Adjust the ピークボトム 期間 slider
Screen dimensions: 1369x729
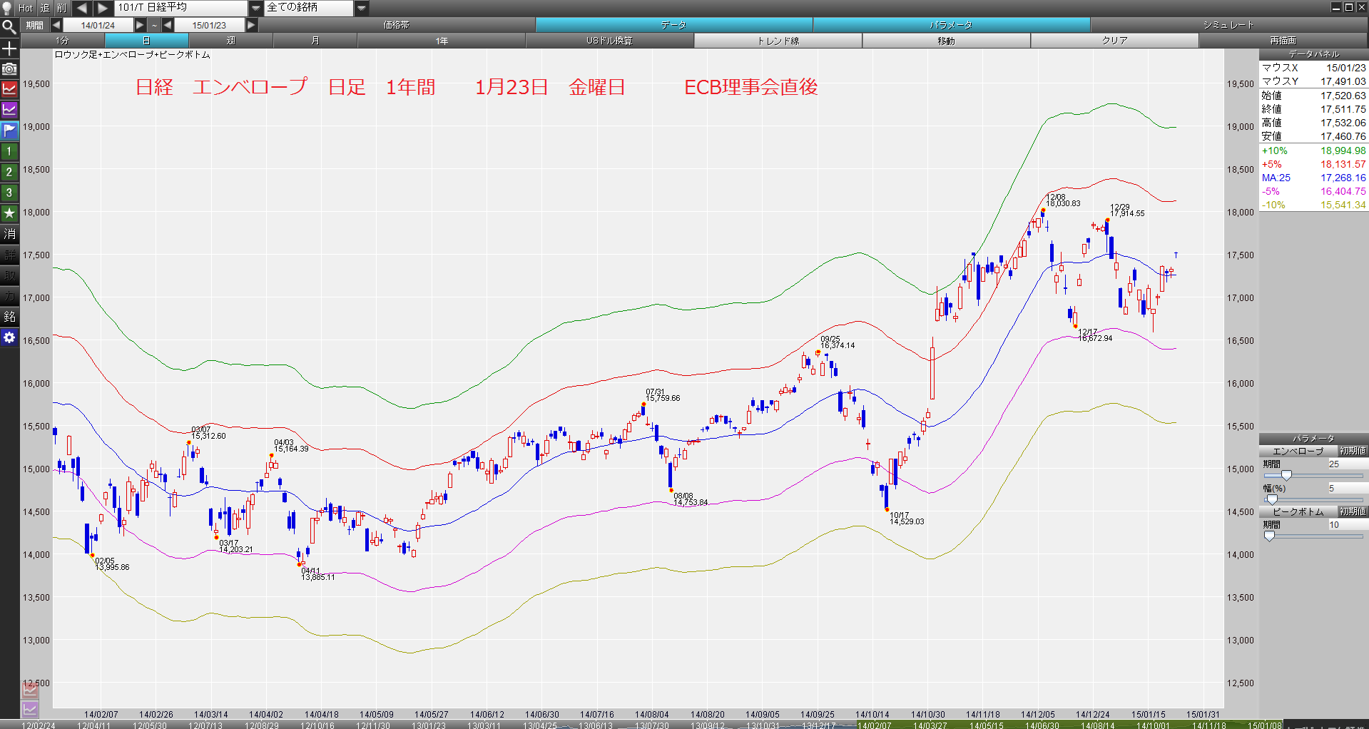point(1269,536)
